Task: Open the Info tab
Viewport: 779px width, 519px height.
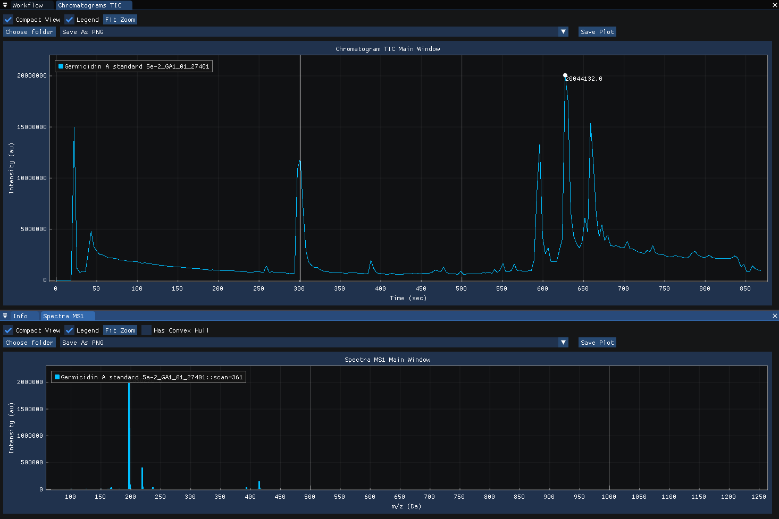Action: 20,316
